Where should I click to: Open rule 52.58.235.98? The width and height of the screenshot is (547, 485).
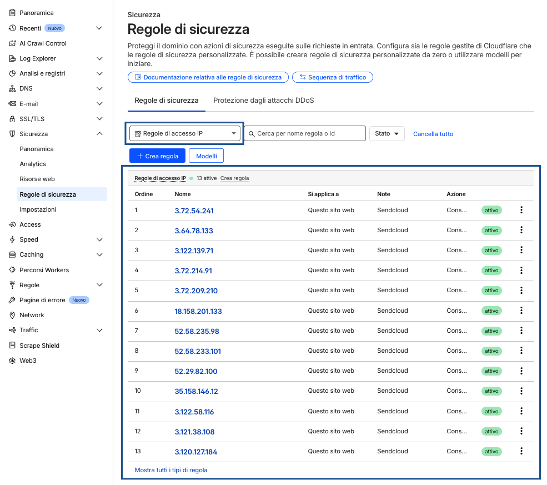point(197,331)
